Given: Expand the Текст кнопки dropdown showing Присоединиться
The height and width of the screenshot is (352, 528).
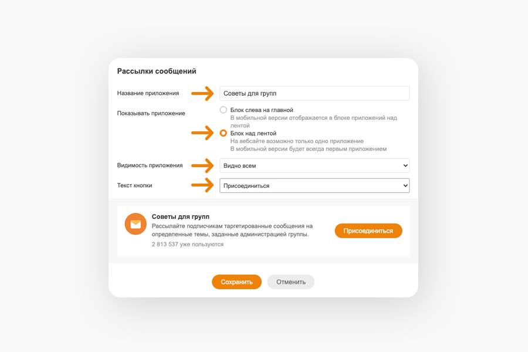Looking at the screenshot, I should coord(314,185).
